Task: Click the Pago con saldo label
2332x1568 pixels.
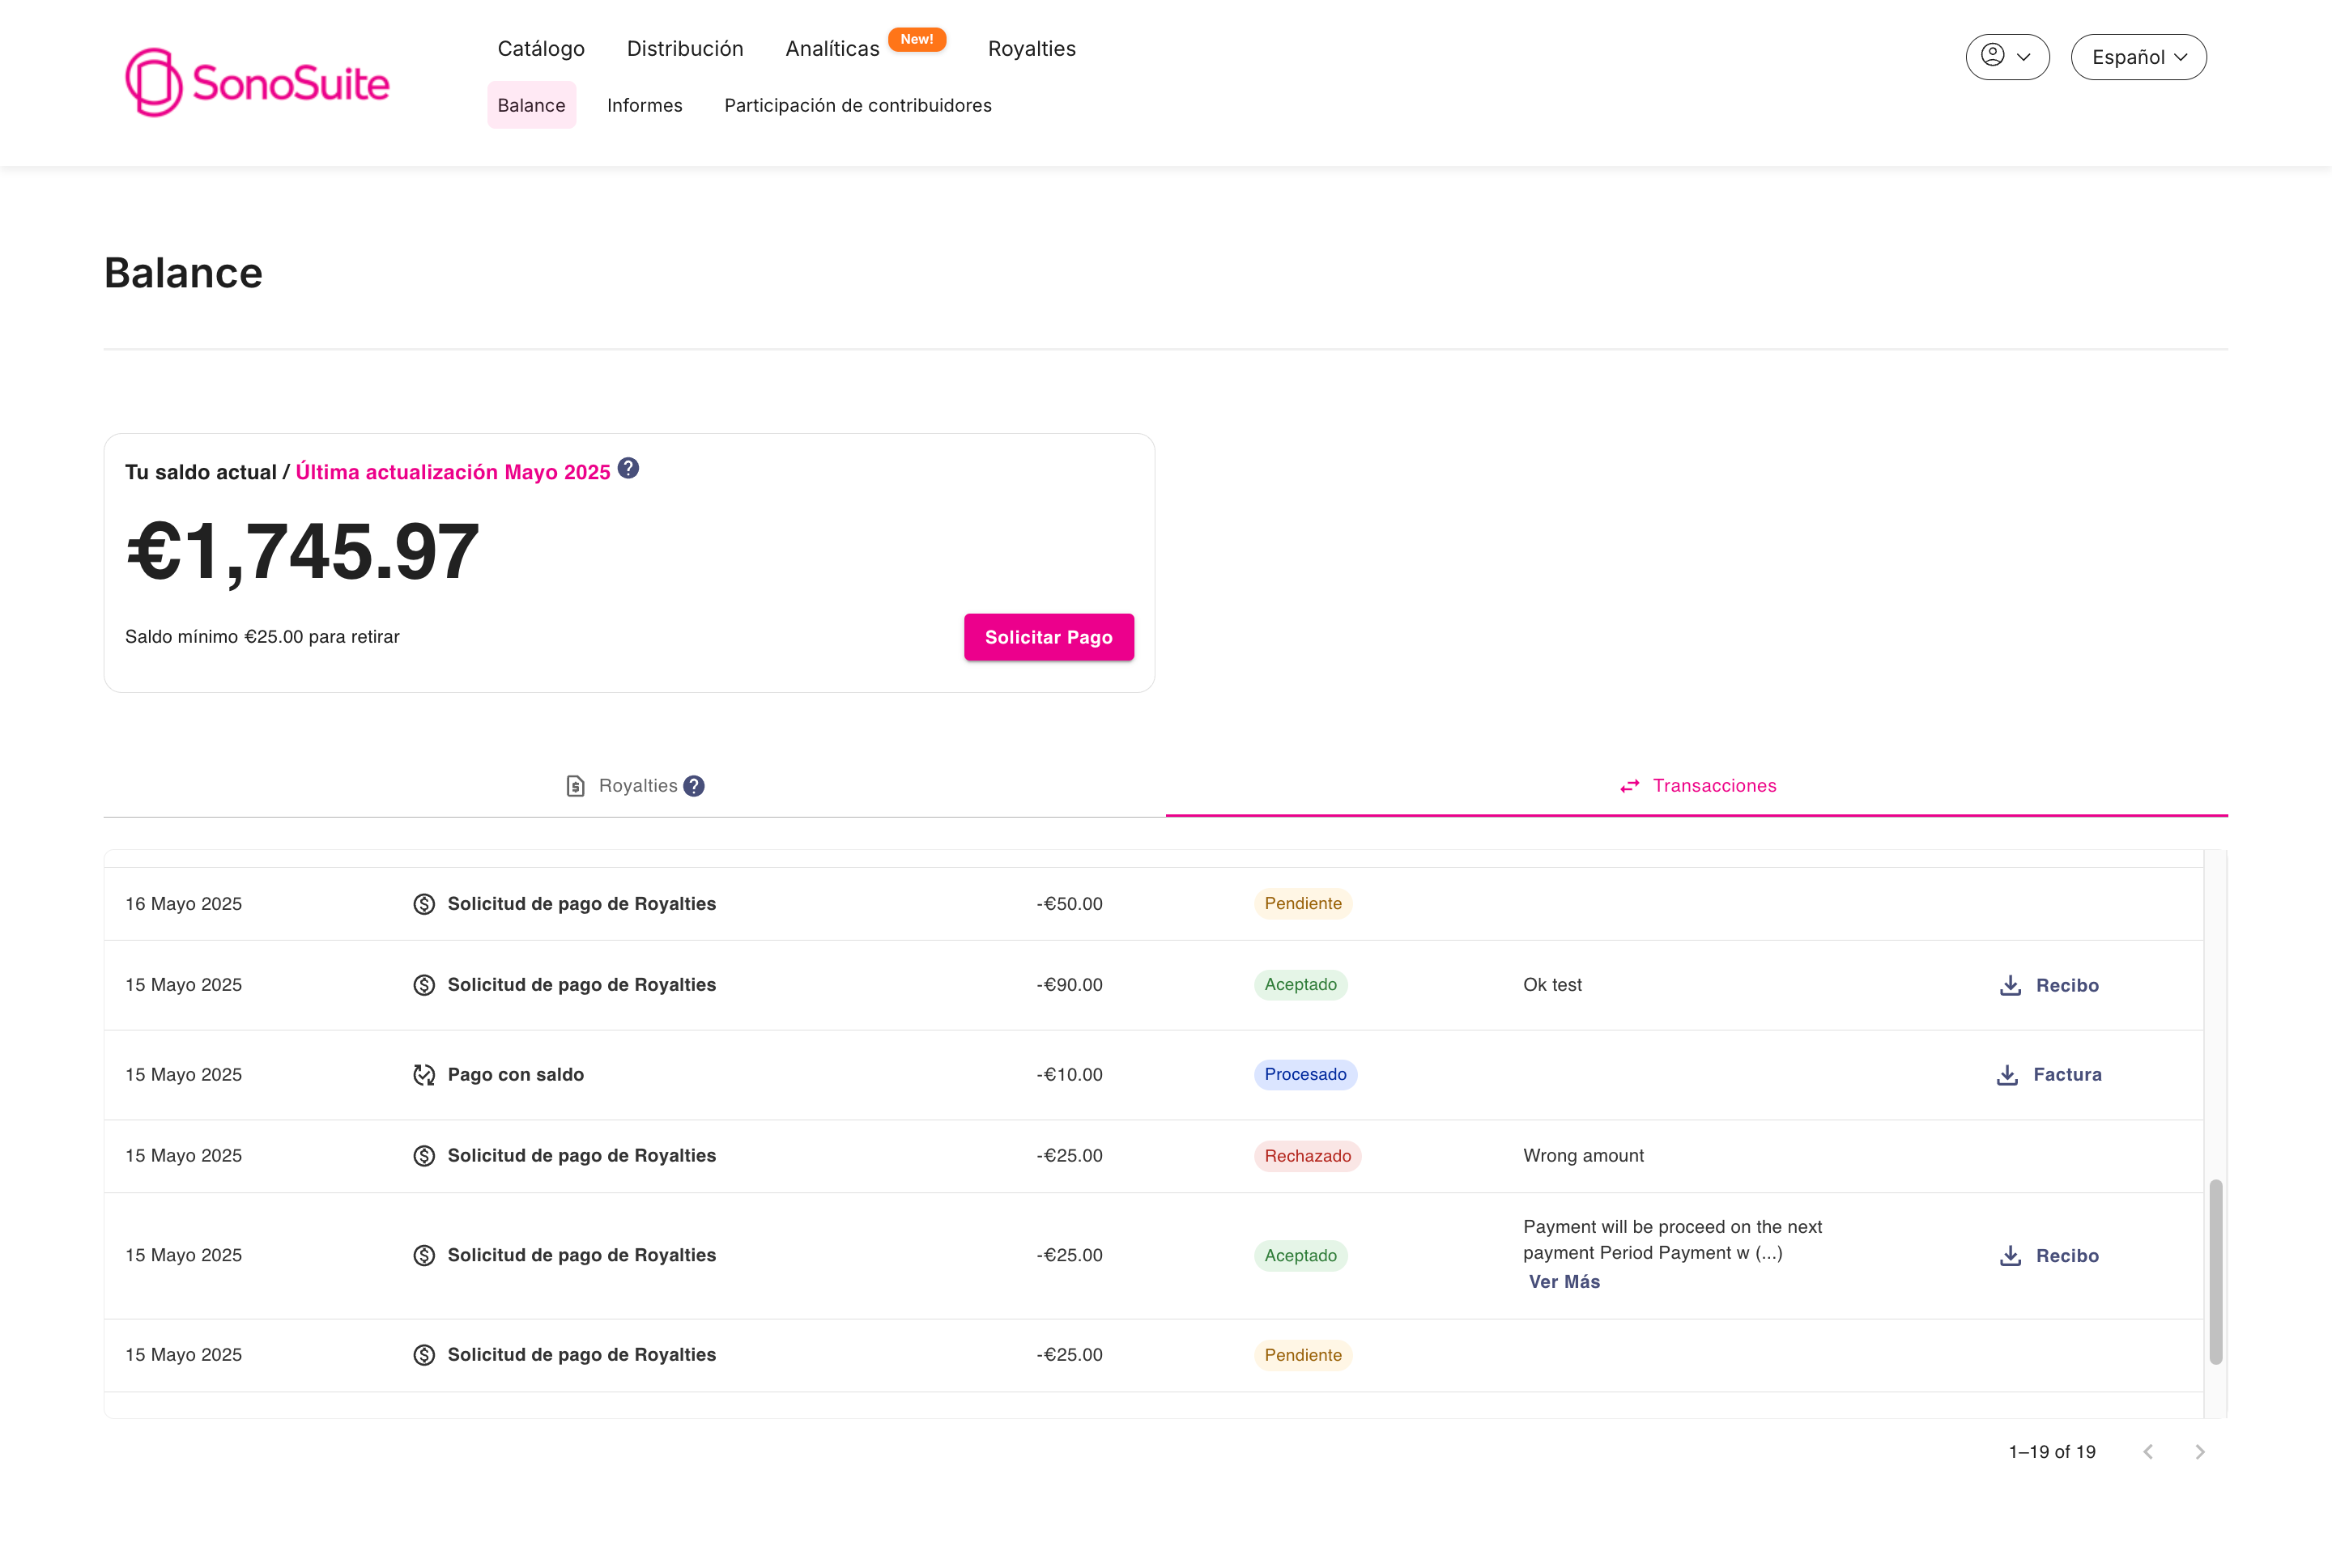Action: [x=515, y=1075]
